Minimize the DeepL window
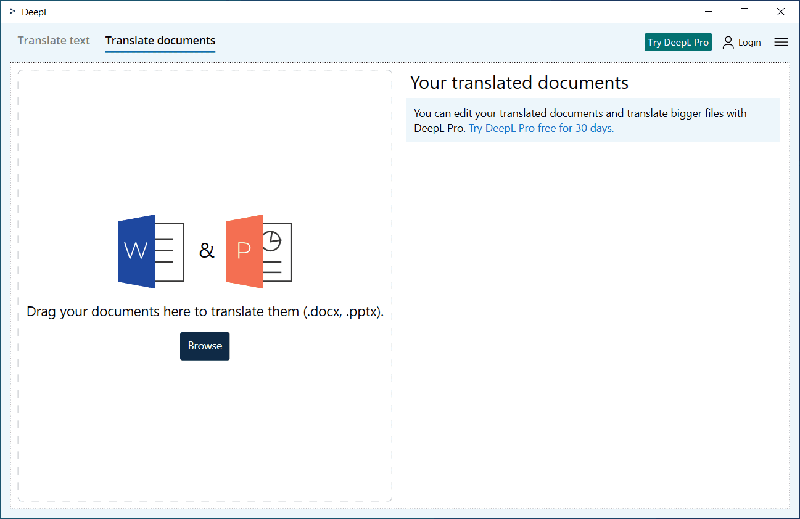The image size is (800, 519). 709,12
